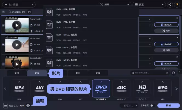Select the AVI video format icon
The width and height of the screenshot is (182, 110).
tap(39, 88)
